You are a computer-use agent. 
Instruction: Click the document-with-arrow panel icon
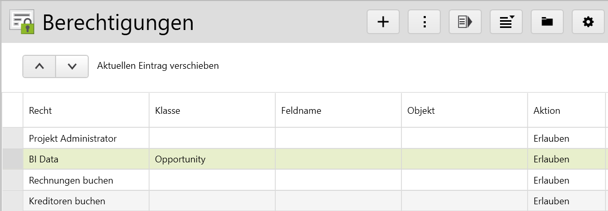pos(465,22)
